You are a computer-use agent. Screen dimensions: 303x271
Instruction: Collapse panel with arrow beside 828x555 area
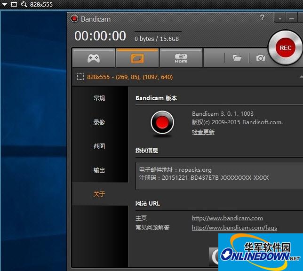pyautogui.click(x=301, y=76)
